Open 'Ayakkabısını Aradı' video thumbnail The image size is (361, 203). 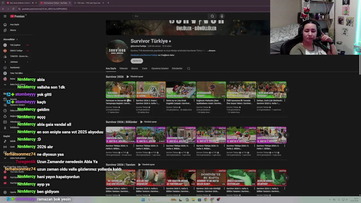pyautogui.click(x=211, y=90)
